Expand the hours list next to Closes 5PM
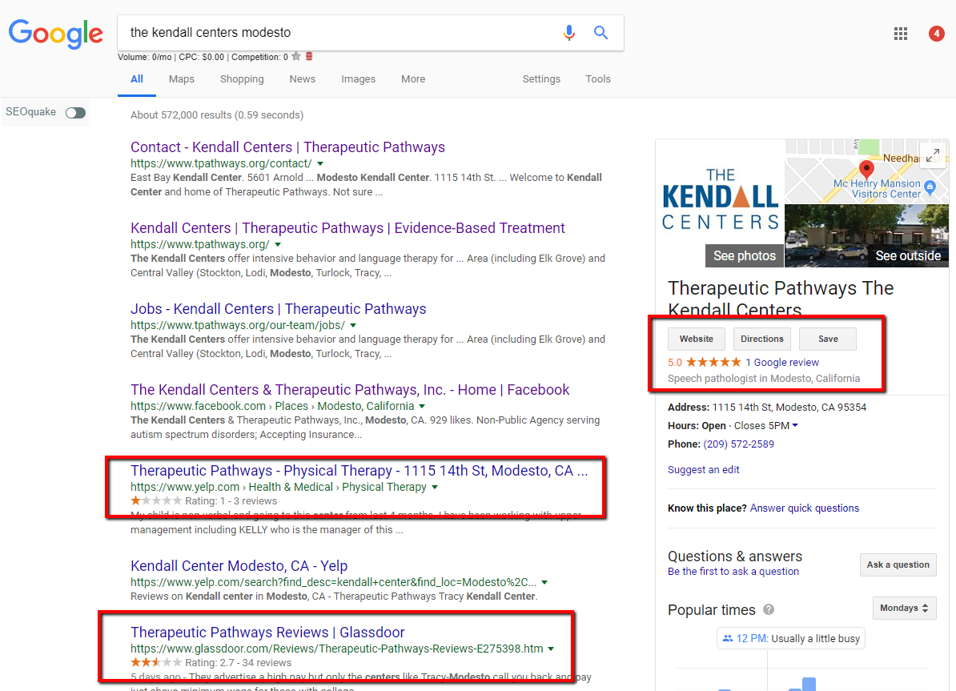Viewport: 956px width, 691px height. [795, 426]
